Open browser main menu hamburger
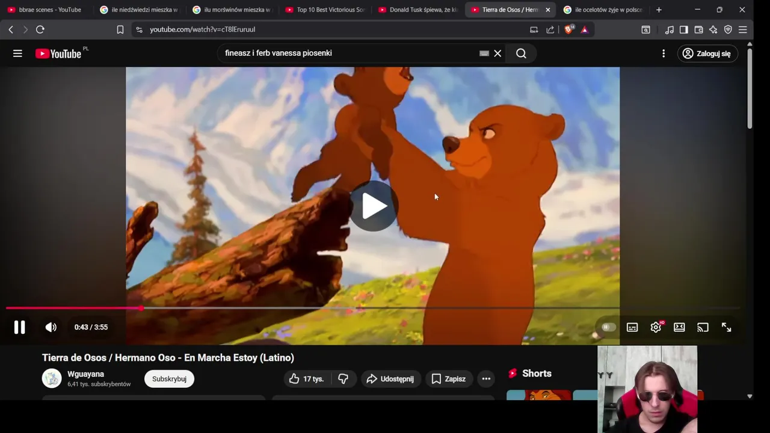The image size is (770, 433). pos(743,29)
